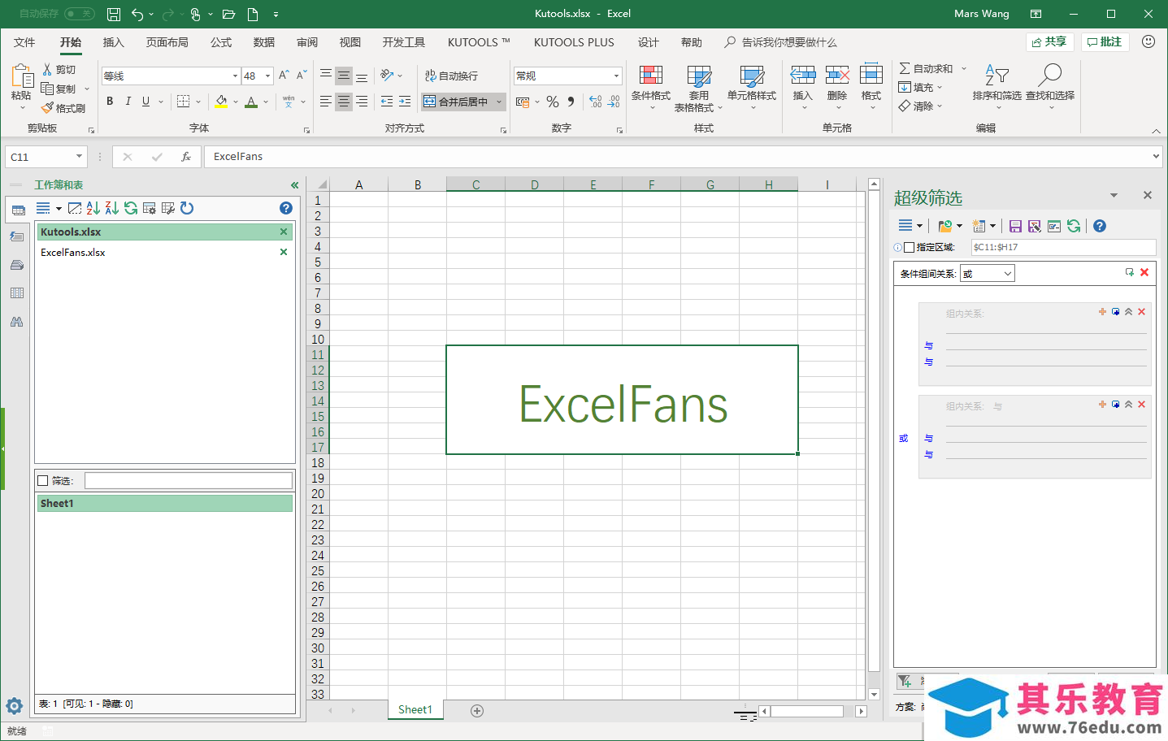Open the number format 常规 dropdown
1168x741 pixels.
click(x=616, y=76)
